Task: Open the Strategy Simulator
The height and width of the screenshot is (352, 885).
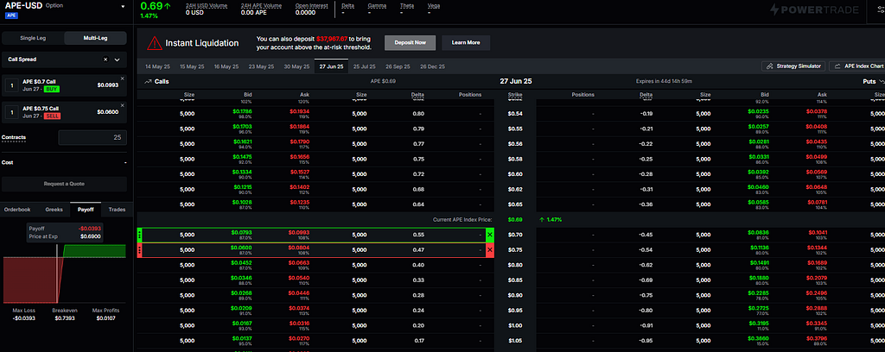Action: (794, 66)
